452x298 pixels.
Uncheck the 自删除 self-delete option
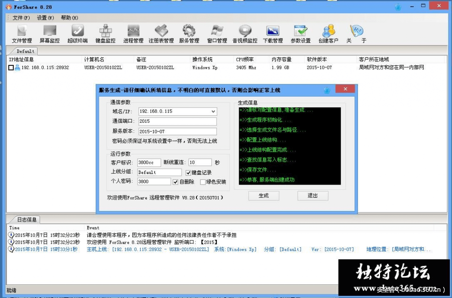pyautogui.click(x=176, y=181)
